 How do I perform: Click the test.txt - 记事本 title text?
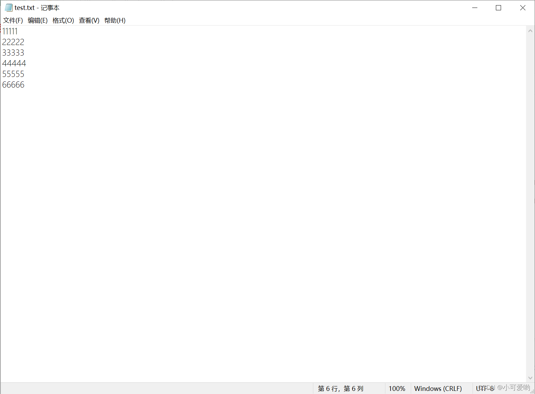point(37,8)
